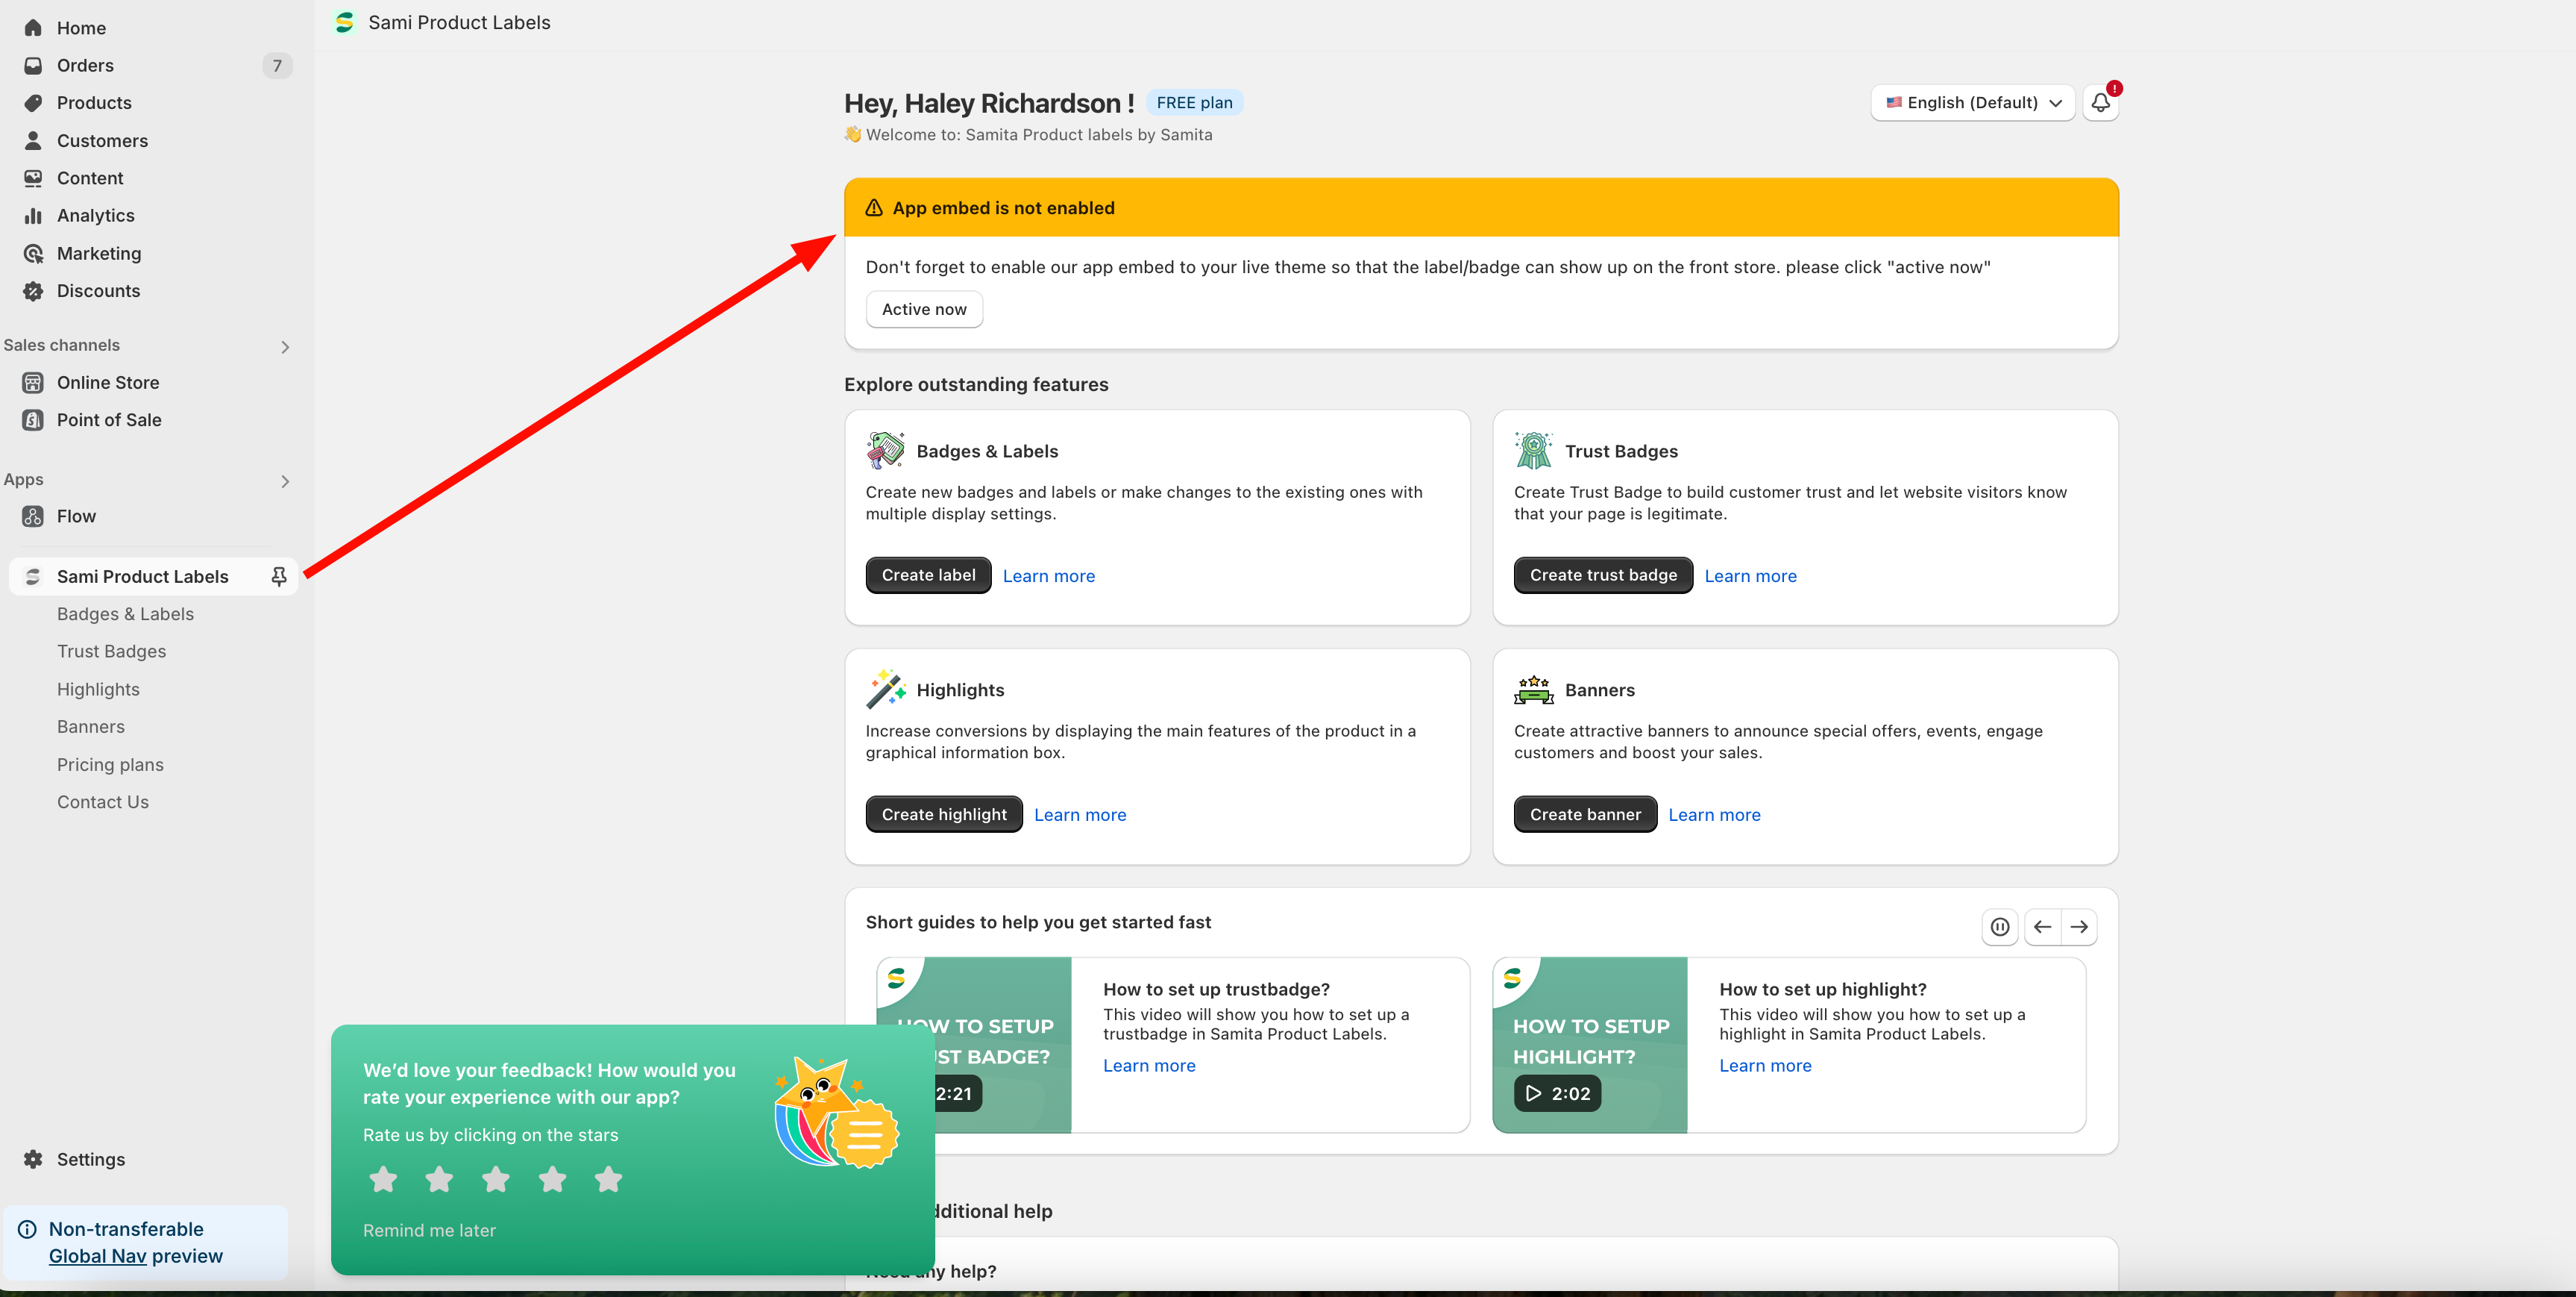Click Learn more next to Create trust badge
The height and width of the screenshot is (1297, 2576).
pos(1750,576)
